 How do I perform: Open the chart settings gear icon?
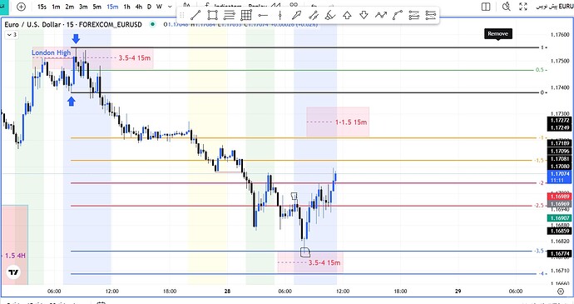561,292
